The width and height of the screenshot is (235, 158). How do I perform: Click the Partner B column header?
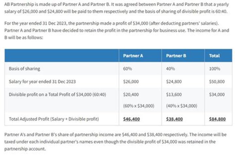click(176, 56)
